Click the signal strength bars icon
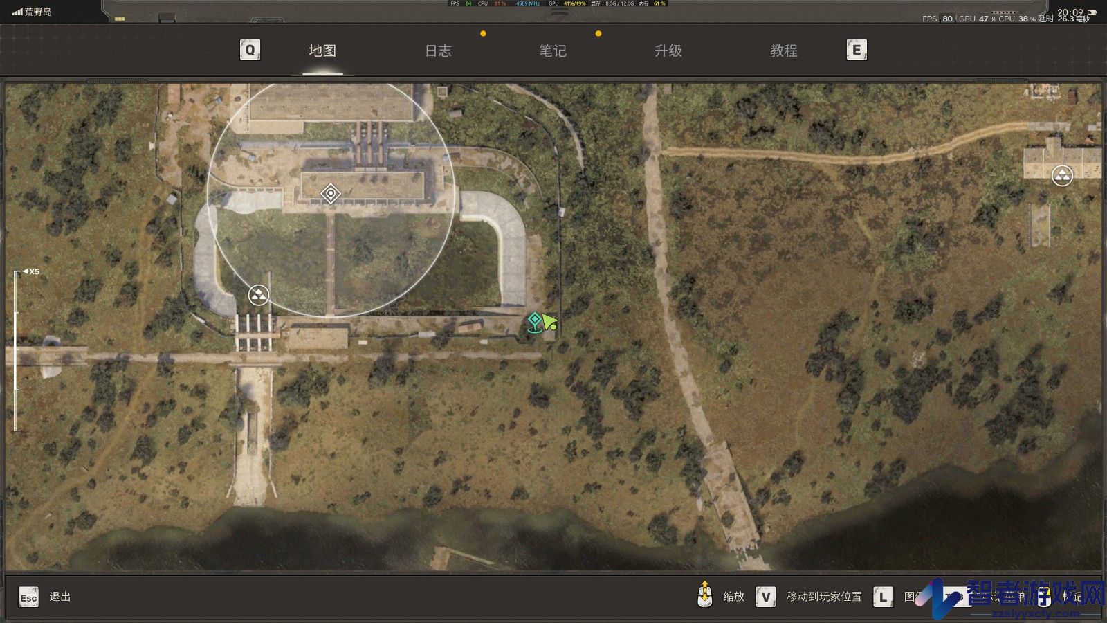The image size is (1107, 623). (x=17, y=12)
